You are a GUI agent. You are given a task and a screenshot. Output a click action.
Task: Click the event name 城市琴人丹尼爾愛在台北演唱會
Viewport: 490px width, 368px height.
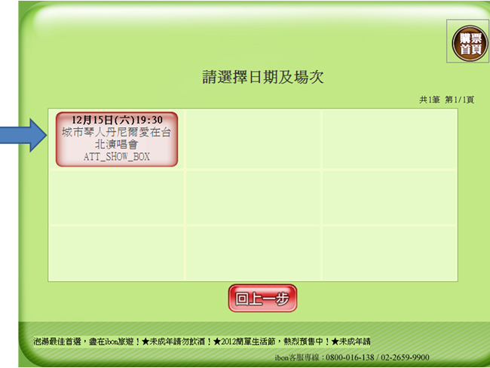click(x=116, y=137)
